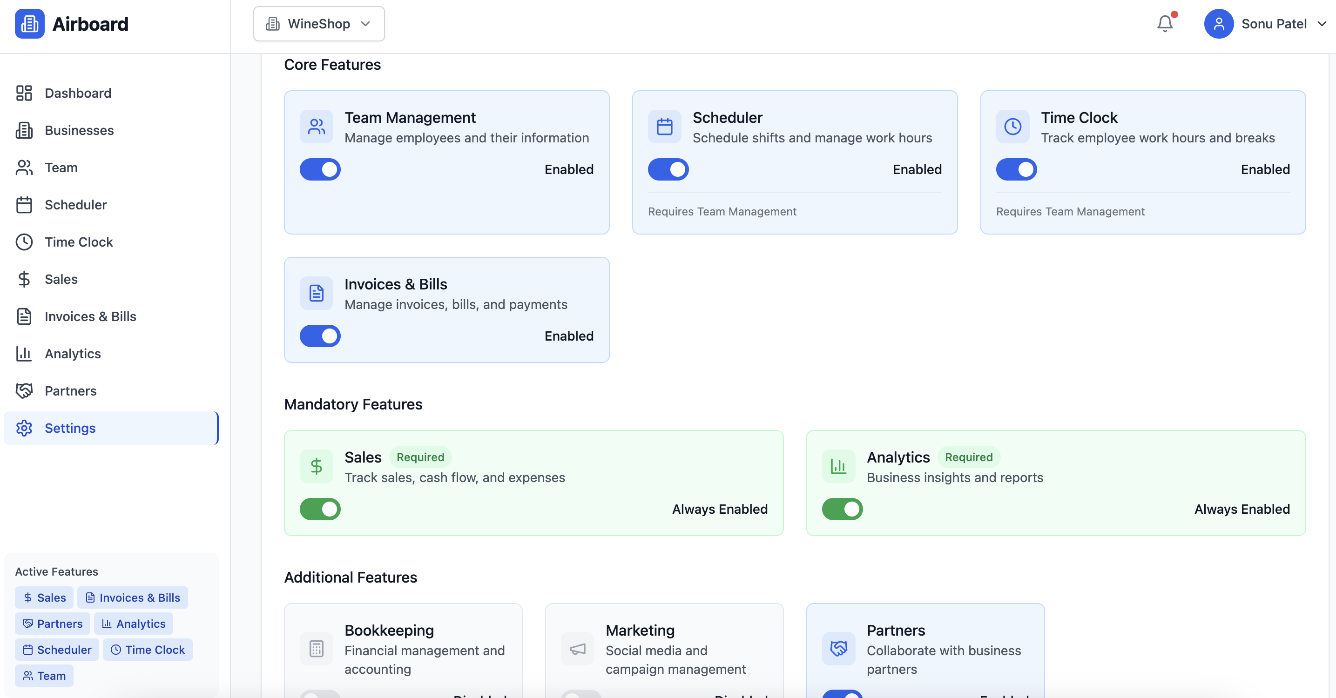Open Businesses in the sidebar
The image size is (1336, 698).
pyautogui.click(x=79, y=130)
